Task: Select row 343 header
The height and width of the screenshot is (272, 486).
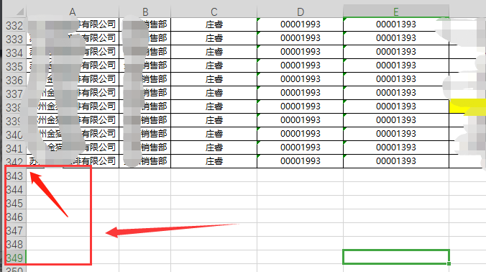Action: [14, 176]
